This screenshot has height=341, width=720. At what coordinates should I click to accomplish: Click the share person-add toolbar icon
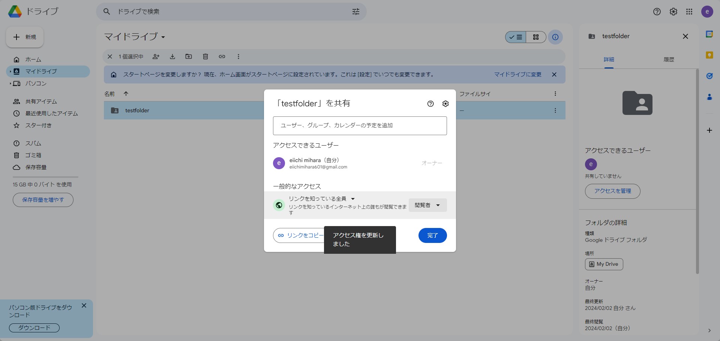coord(156,57)
